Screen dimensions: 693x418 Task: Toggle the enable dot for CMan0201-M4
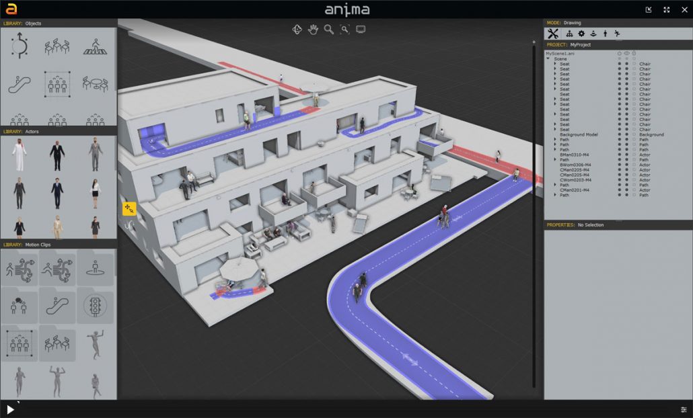click(x=619, y=190)
